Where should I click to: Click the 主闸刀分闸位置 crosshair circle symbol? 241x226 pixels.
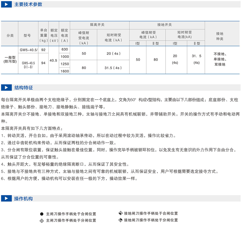point(42,221)
